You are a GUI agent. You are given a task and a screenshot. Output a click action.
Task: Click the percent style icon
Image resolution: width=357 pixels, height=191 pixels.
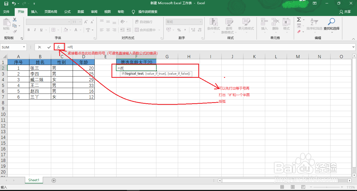click(179, 30)
